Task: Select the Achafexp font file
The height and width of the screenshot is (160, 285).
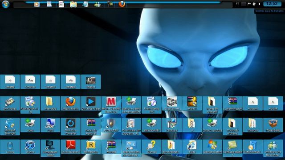Action: [x=71, y=82]
